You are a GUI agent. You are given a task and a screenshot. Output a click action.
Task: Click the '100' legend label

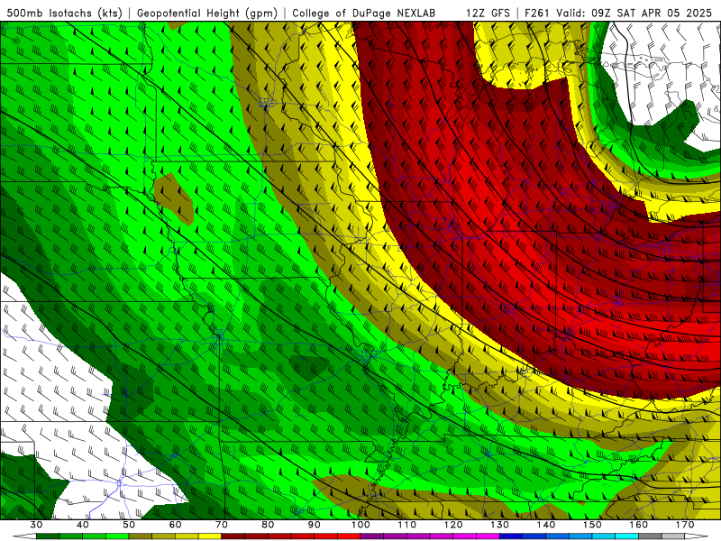pyautogui.click(x=360, y=525)
